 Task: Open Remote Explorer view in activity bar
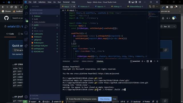pyautogui.click(x=26, y=33)
